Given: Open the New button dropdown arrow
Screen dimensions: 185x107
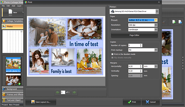Looking at the screenshot, I should tap(23, 12).
